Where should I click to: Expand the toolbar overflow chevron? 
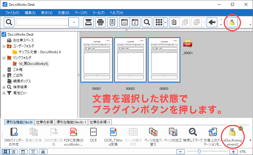coord(221,20)
